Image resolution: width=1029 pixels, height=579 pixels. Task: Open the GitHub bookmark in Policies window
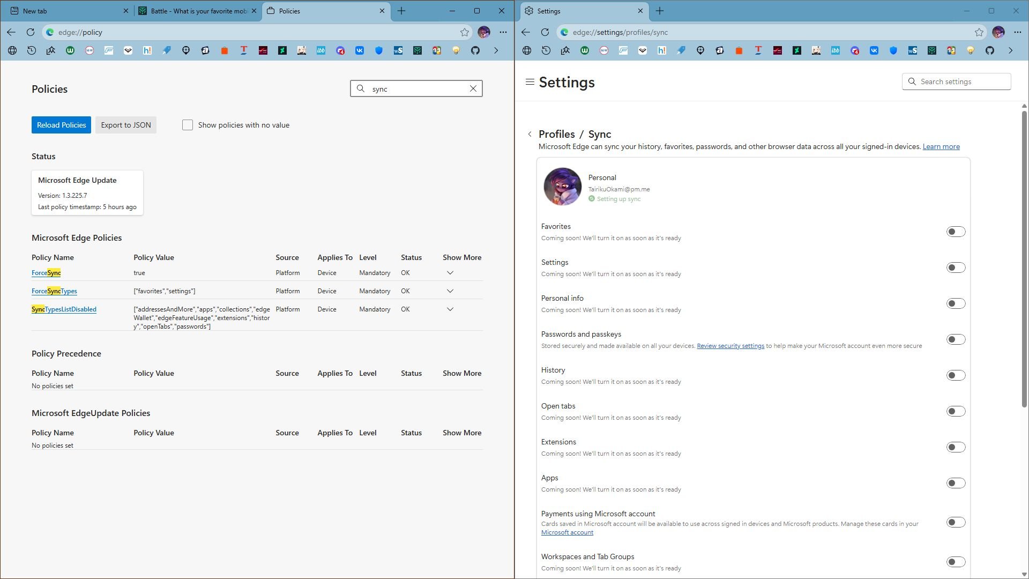point(475,50)
